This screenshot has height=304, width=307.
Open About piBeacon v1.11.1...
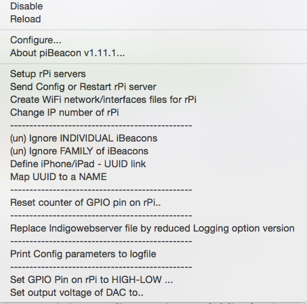[x=67, y=53]
